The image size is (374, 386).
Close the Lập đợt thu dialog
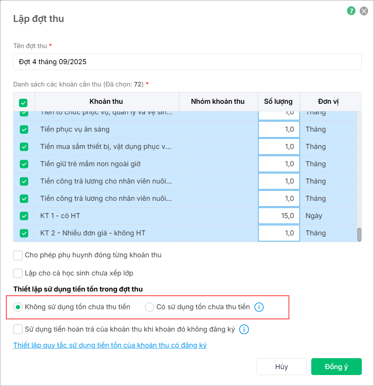click(364, 11)
